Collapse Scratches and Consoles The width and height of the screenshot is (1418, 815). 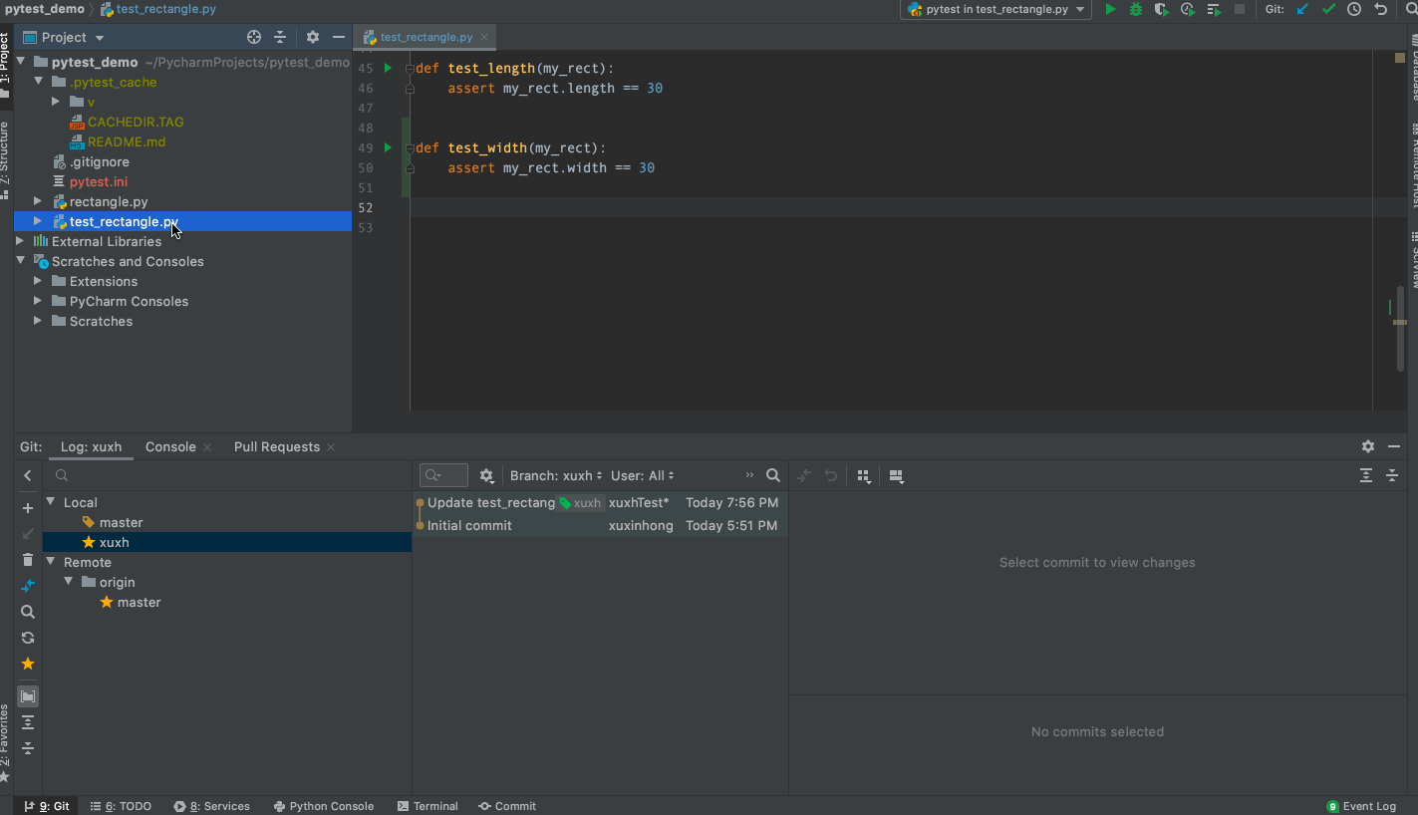(x=22, y=261)
